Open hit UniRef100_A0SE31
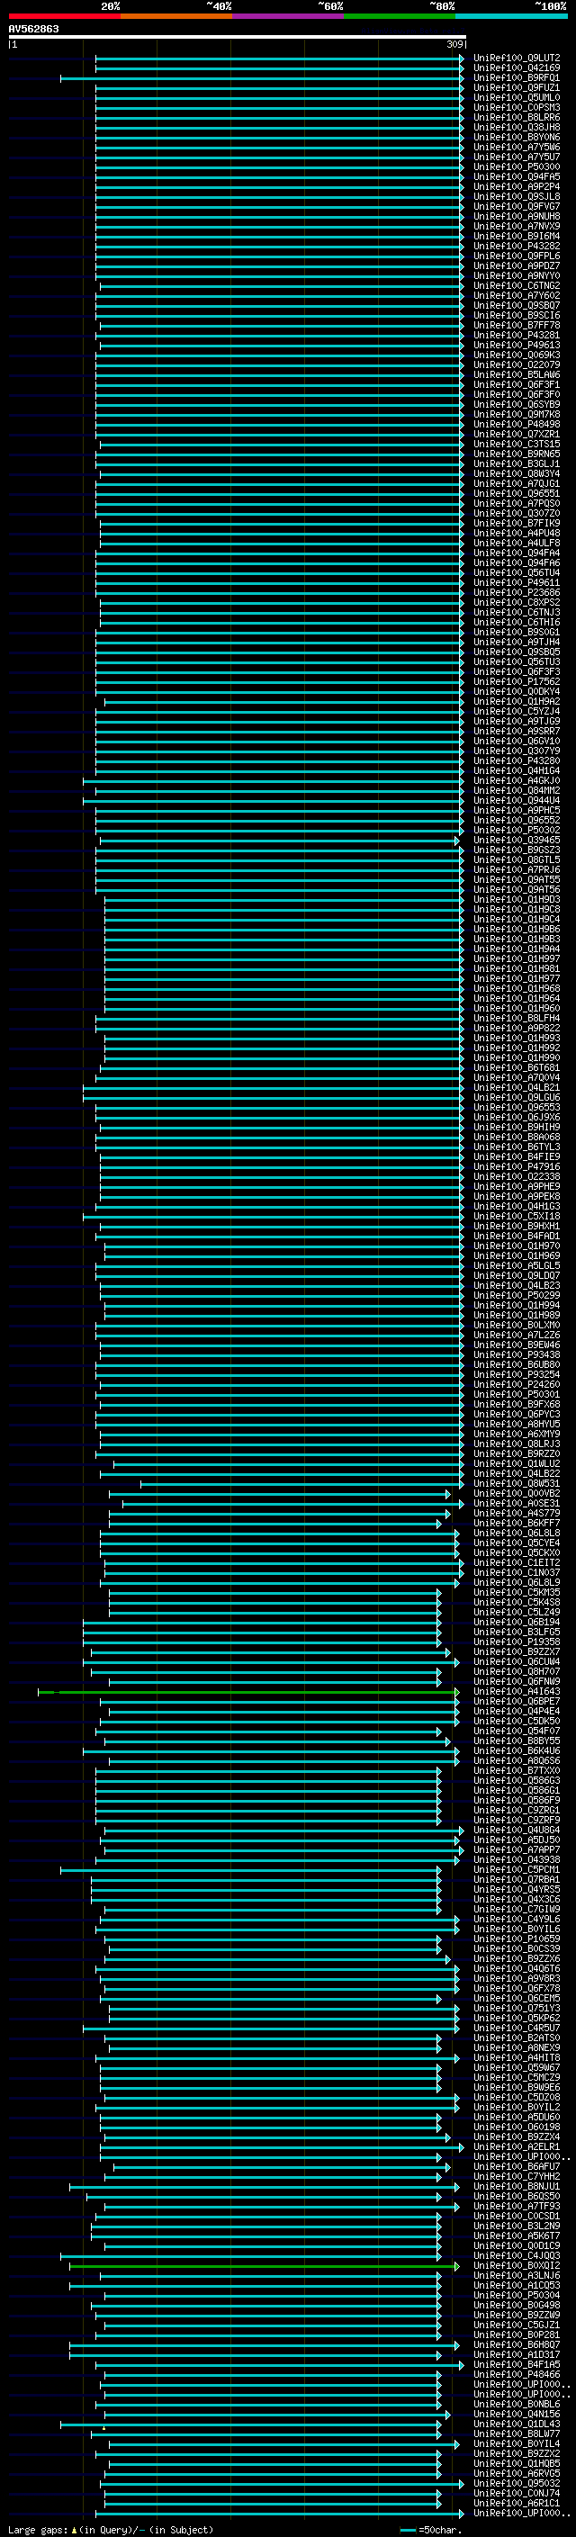The height and width of the screenshot is (2537, 576). point(516,1503)
